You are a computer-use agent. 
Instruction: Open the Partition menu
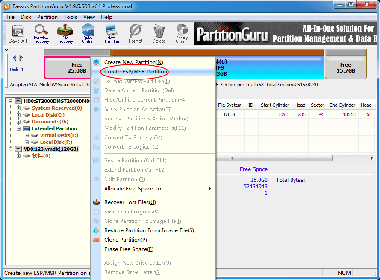tap(47, 17)
